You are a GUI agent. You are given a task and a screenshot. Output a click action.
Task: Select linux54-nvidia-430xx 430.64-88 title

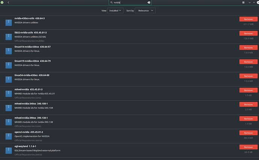(32, 75)
